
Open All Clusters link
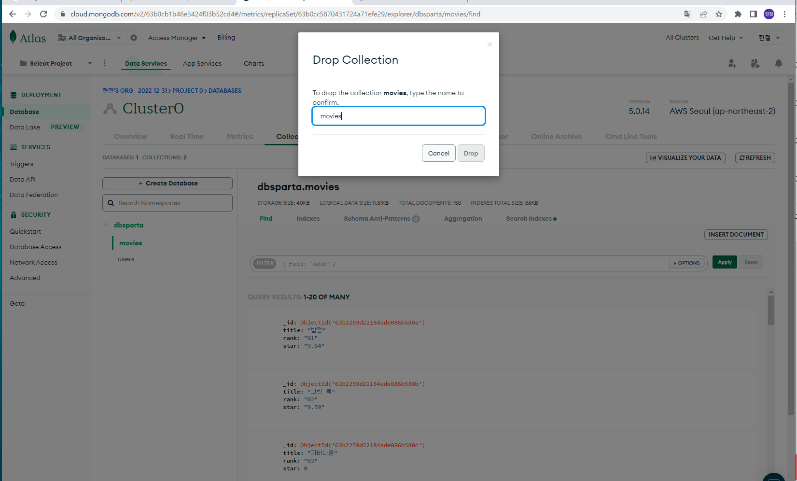682,38
